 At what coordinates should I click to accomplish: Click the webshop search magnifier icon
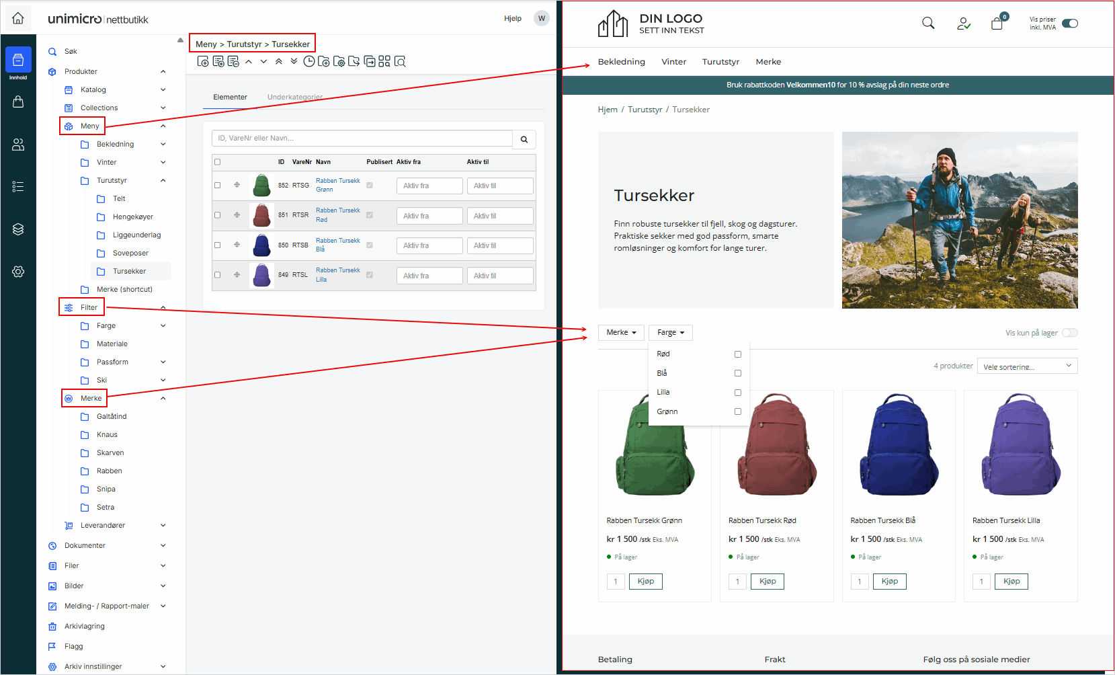(928, 24)
